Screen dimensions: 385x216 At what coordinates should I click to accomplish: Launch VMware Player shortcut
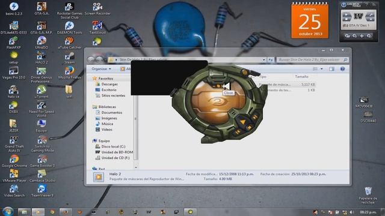[14, 176]
